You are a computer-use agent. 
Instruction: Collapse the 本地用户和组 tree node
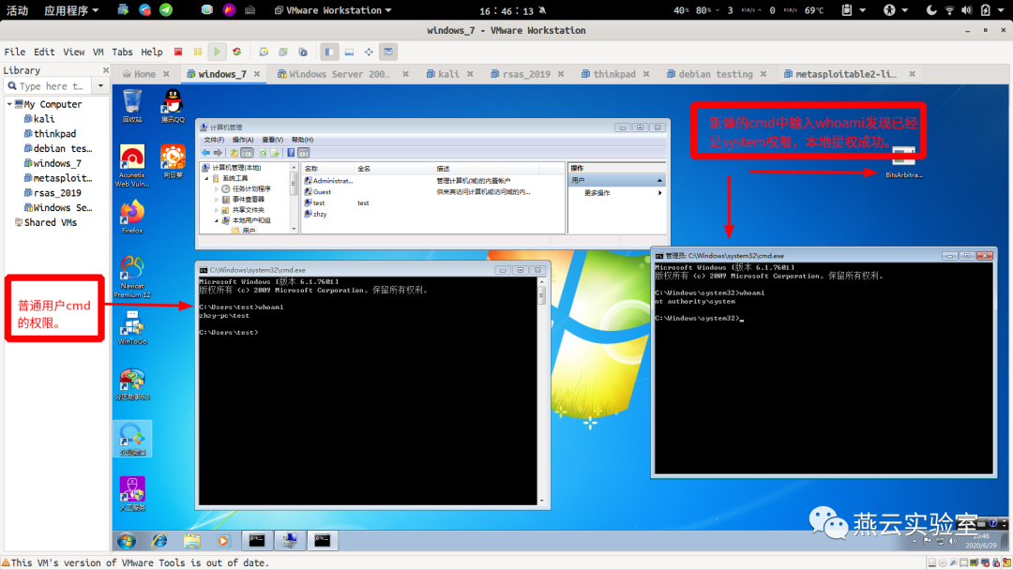coord(217,220)
